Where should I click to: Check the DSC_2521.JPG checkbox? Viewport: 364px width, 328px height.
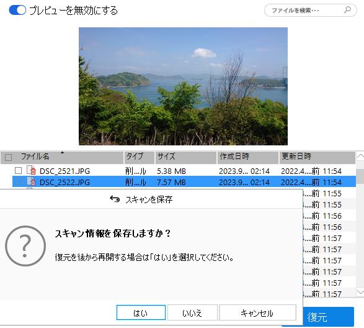(x=19, y=171)
